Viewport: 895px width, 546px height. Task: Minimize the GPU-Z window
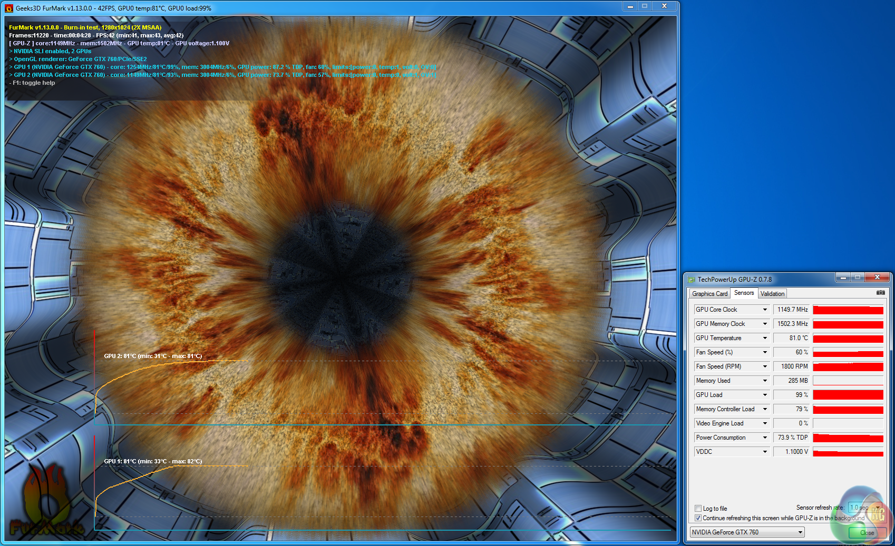[x=843, y=277]
